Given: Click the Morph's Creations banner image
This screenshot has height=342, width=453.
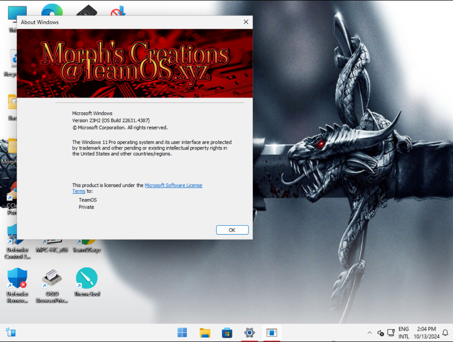Looking at the screenshot, I should click(135, 63).
